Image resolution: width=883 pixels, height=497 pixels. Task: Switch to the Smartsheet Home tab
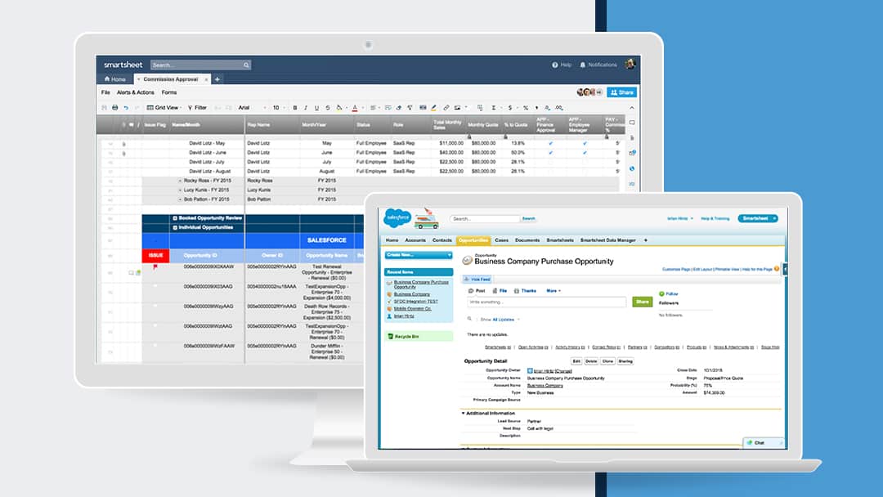(x=115, y=79)
